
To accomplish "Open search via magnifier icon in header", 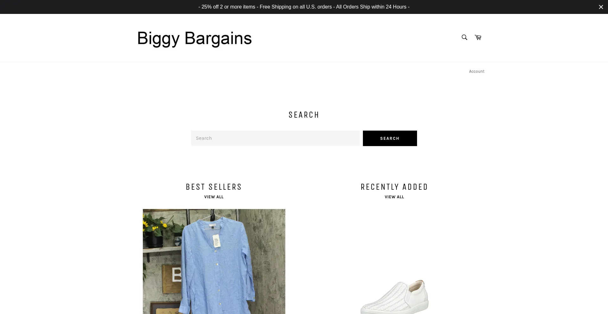I will (x=464, y=37).
